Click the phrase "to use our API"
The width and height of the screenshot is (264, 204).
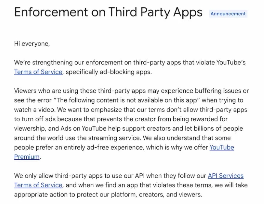(130, 176)
